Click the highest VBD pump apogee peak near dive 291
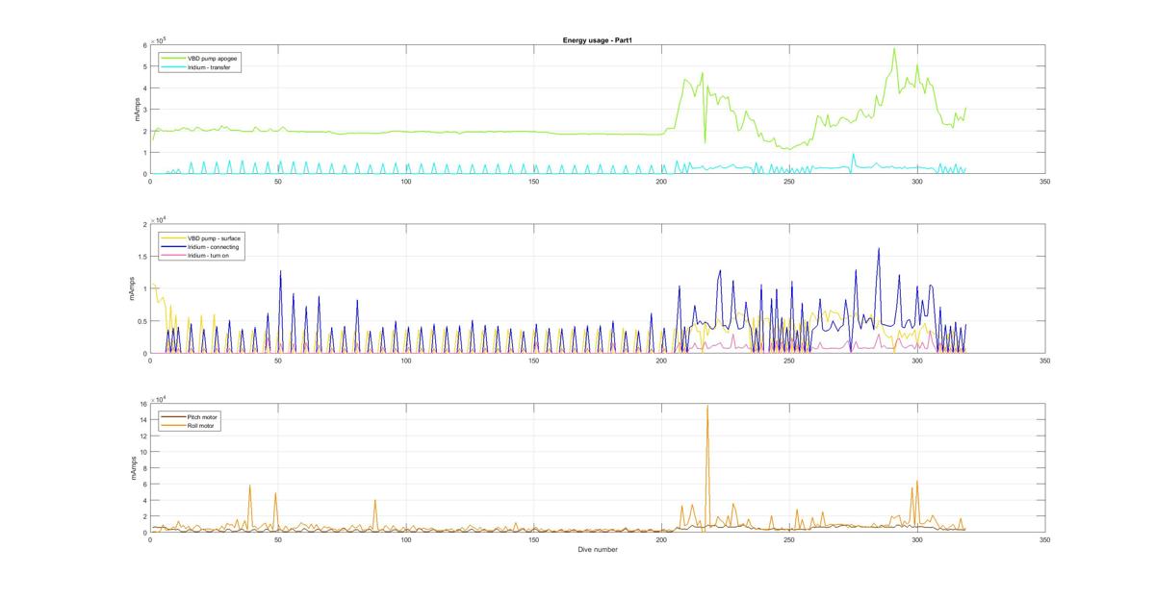The image size is (1155, 598). [x=894, y=49]
